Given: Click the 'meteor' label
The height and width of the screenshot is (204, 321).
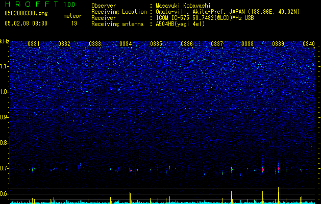Looking at the screenshot, I should coord(72,16).
